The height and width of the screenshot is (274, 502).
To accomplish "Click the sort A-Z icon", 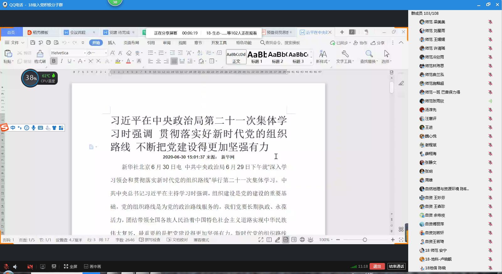I will [200, 53].
